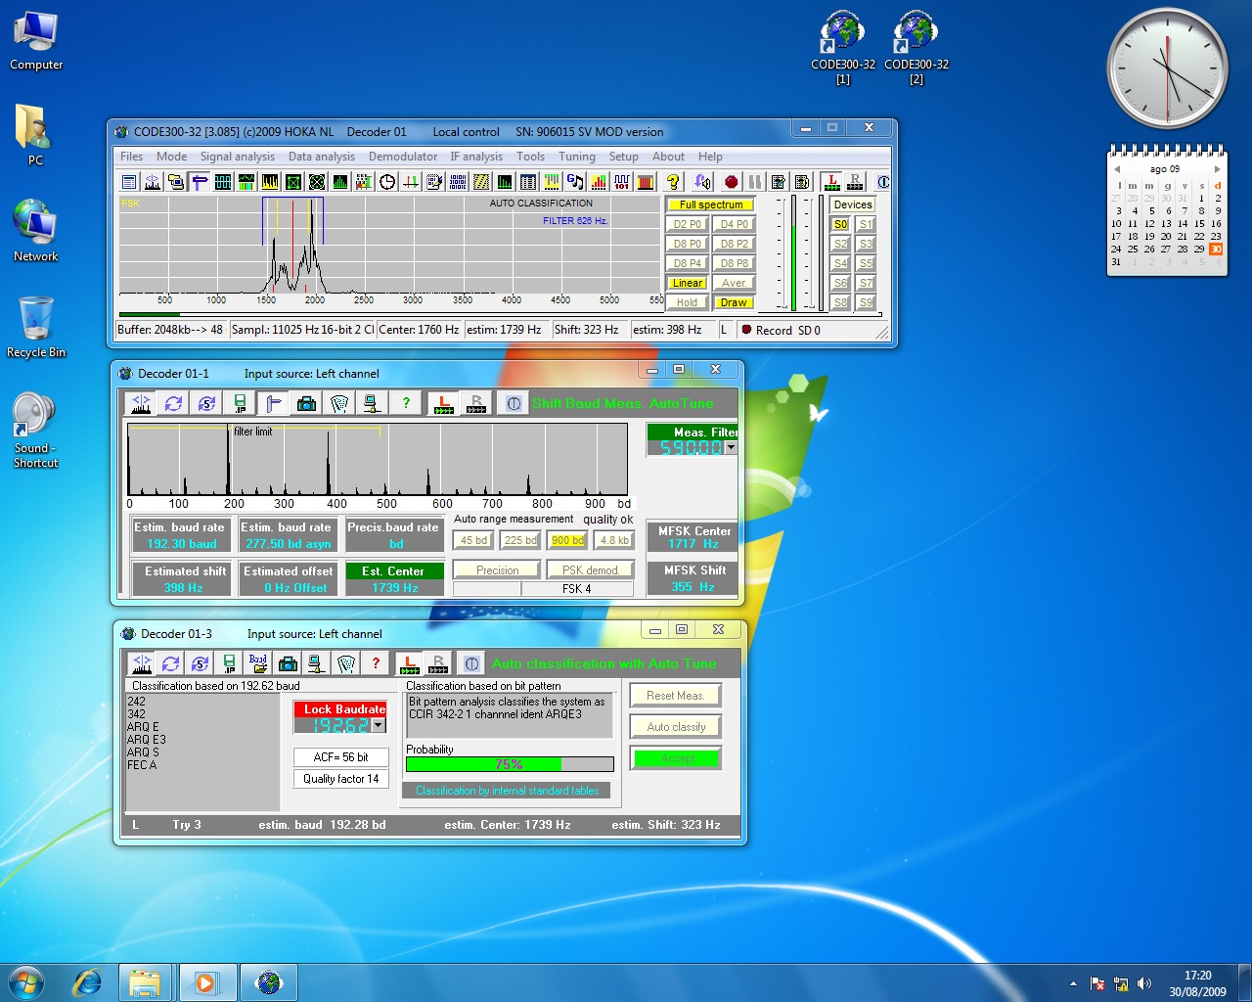
Task: Select 'FEC A' in classification list
Action: pos(142,765)
